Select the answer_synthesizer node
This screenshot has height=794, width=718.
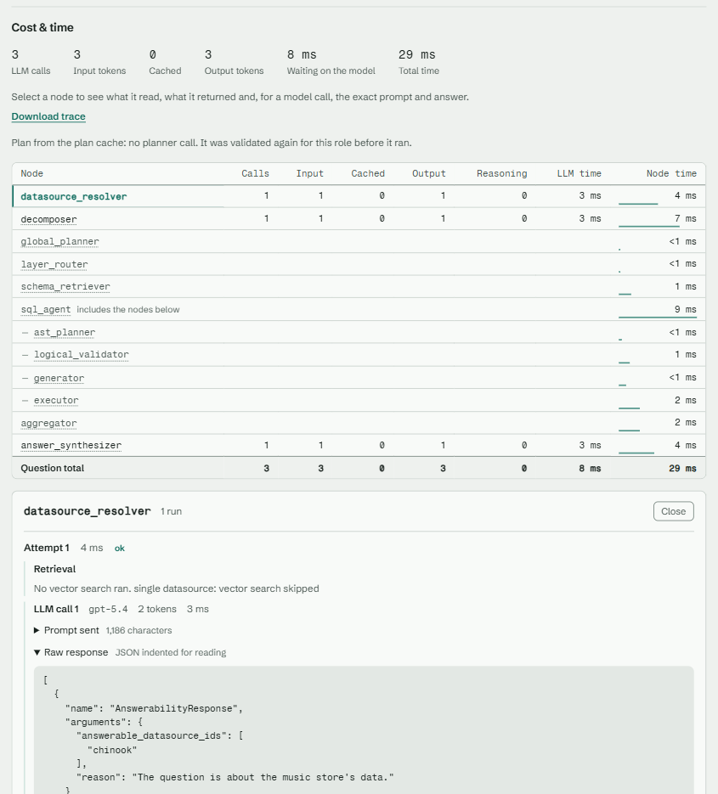coord(71,445)
